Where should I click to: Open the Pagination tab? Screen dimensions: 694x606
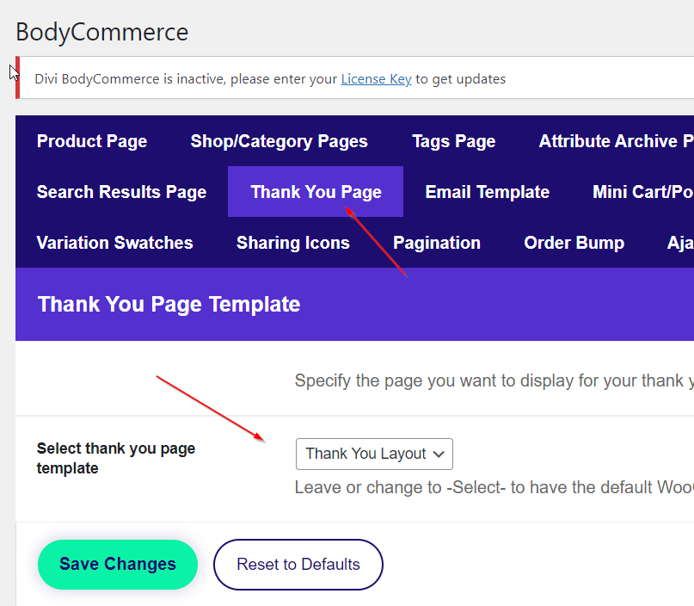pos(436,243)
